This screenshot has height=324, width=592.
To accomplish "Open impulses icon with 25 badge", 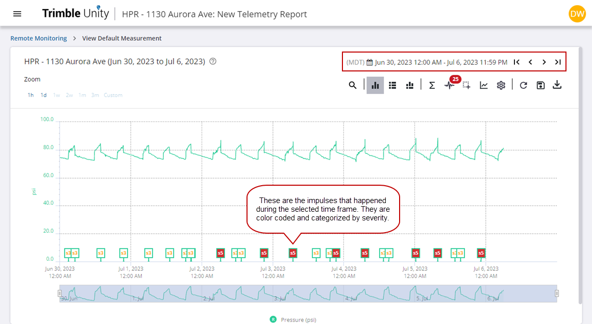I will tap(449, 85).
